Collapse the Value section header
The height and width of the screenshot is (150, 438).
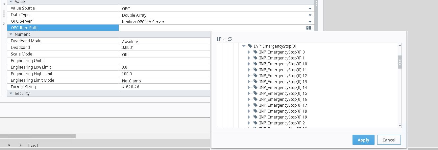pyautogui.click(x=11, y=2)
